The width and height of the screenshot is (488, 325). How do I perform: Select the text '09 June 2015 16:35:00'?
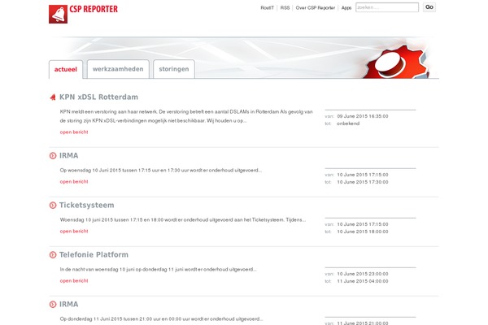(363, 116)
